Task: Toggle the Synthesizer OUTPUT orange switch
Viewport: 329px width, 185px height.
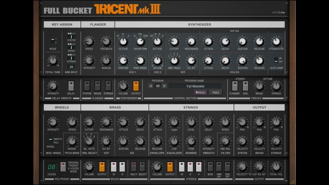Action: pos(136,86)
